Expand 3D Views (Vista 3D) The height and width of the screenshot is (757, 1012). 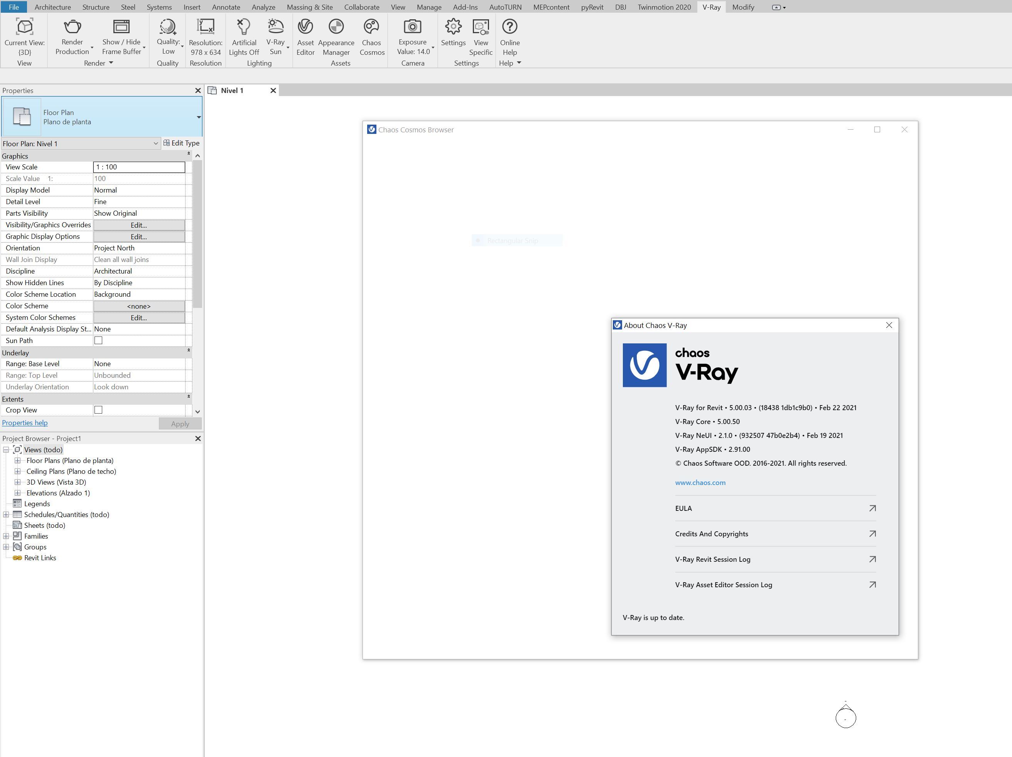point(17,482)
